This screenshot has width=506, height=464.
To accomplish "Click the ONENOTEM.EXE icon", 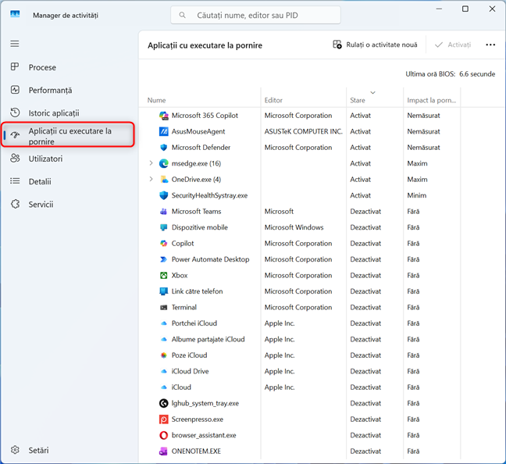I will pos(164,452).
